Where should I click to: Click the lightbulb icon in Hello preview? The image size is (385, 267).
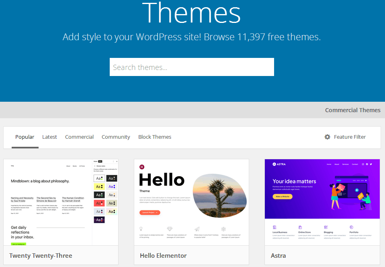(x=141, y=229)
